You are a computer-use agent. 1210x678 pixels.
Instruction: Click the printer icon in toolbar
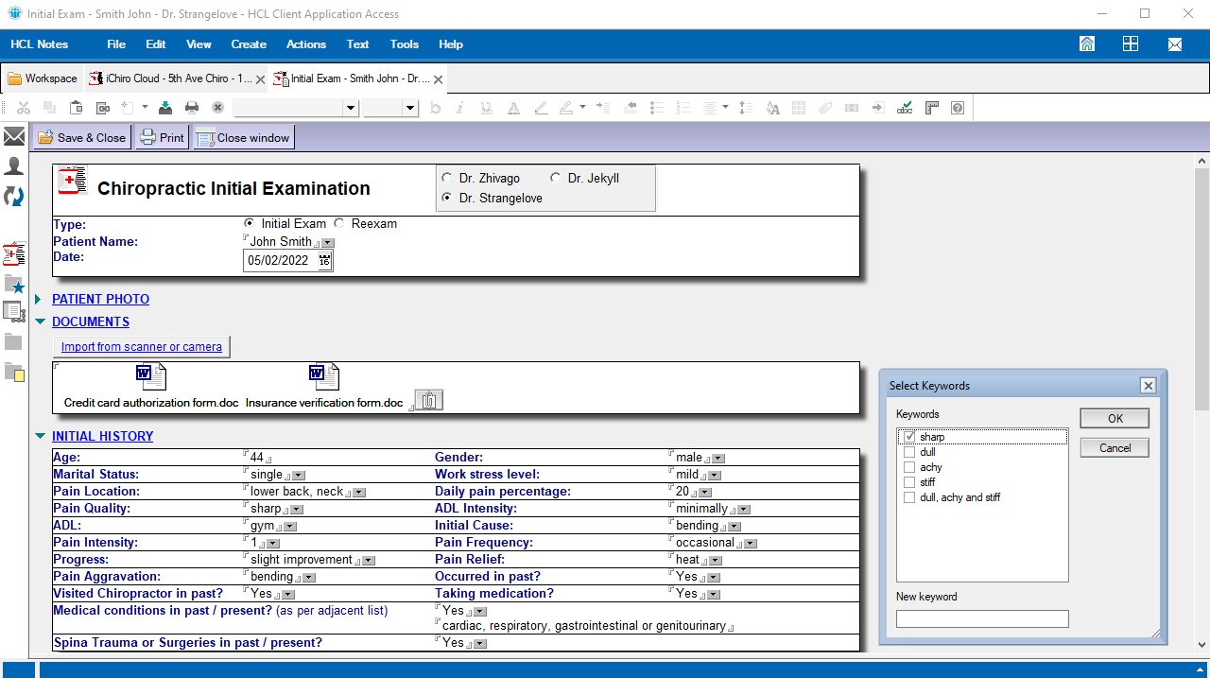coord(192,108)
